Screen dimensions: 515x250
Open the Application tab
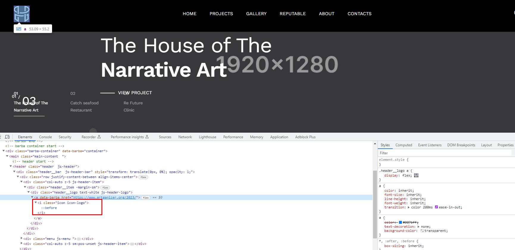(x=279, y=137)
